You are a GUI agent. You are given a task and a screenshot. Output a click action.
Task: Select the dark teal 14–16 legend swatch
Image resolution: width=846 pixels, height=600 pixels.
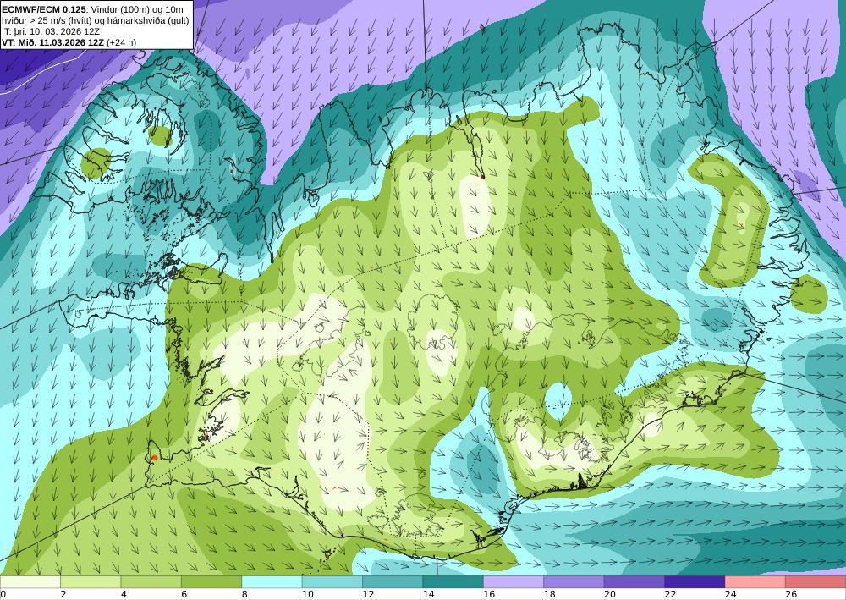point(453,582)
